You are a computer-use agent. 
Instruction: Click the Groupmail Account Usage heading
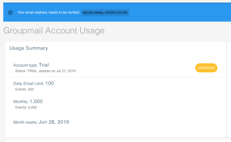tap(54, 31)
